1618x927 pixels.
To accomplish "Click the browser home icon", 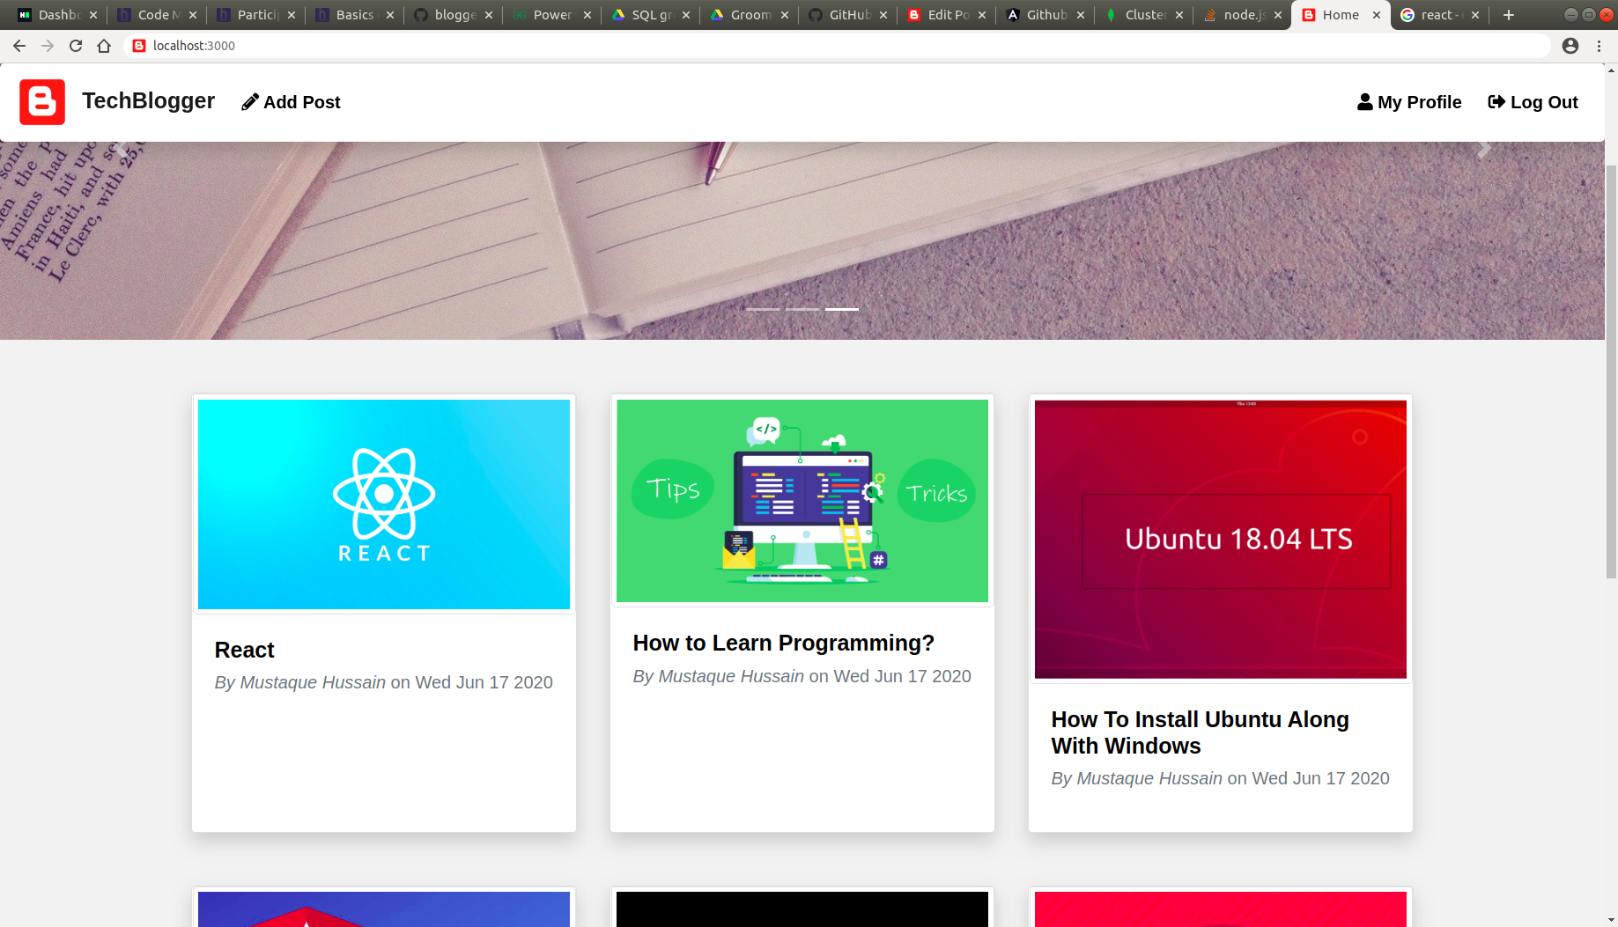I will pos(104,46).
